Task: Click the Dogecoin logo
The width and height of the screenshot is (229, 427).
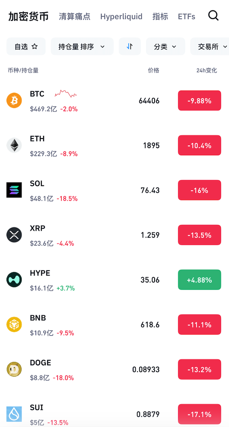Action: pyautogui.click(x=14, y=369)
